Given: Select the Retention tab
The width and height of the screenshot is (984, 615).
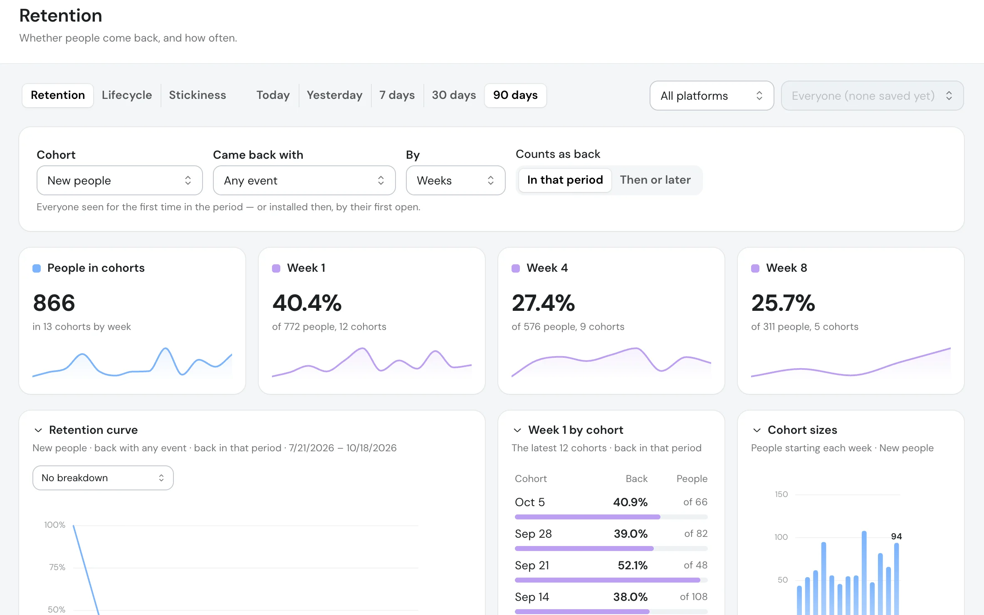Looking at the screenshot, I should click(x=58, y=95).
